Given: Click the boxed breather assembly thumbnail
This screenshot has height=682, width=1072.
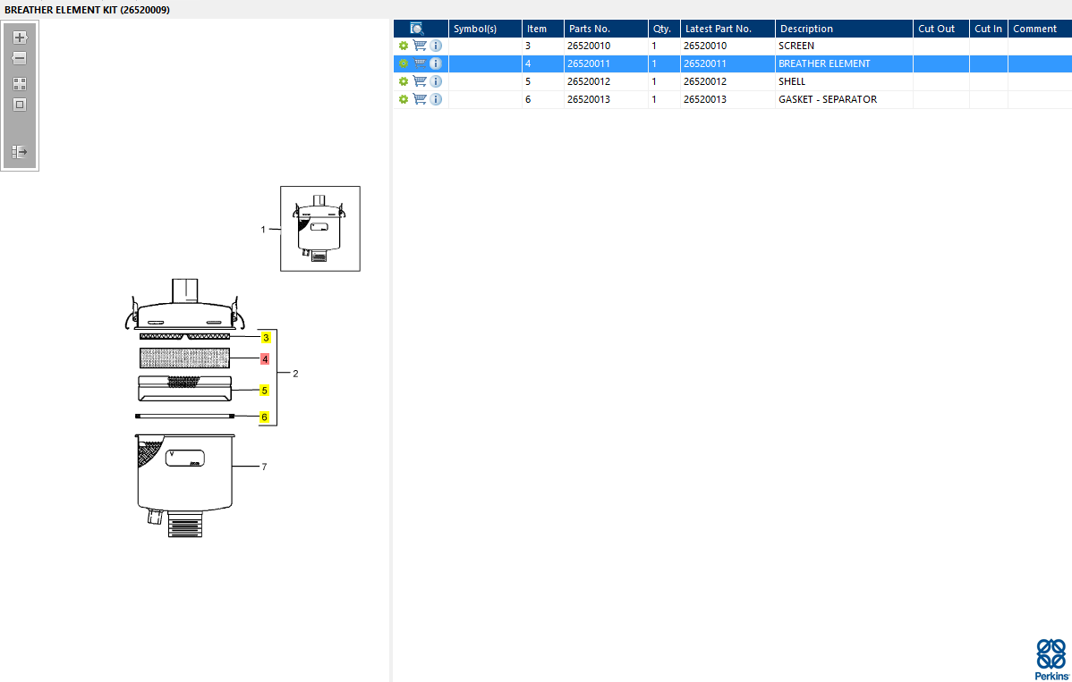Looking at the screenshot, I should 320,229.
